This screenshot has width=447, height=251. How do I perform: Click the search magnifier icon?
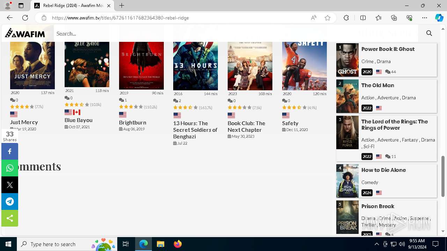tap(429, 33)
